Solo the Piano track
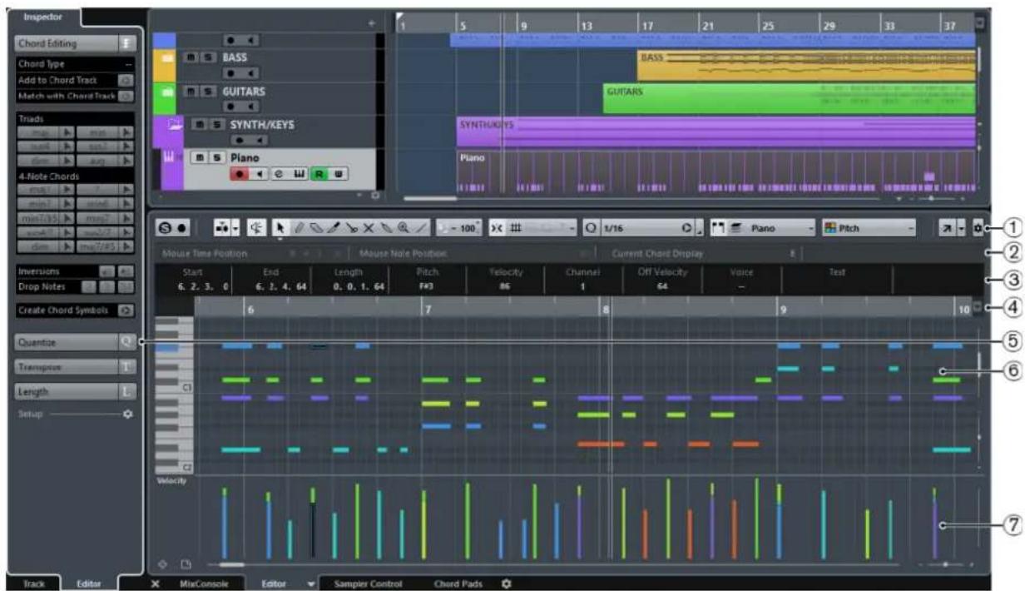The image size is (1025, 591). tap(216, 157)
